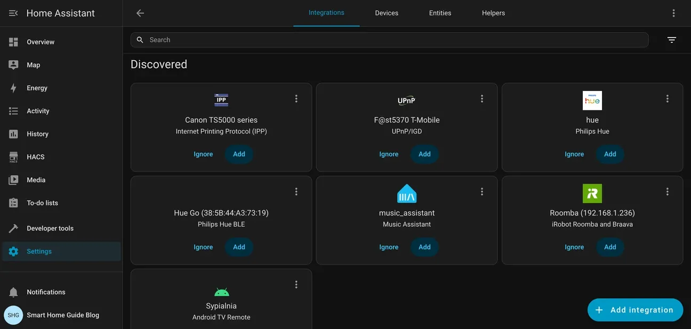This screenshot has height=329, width=691.
Task: Ignore the music_assistant discovery
Action: point(389,247)
